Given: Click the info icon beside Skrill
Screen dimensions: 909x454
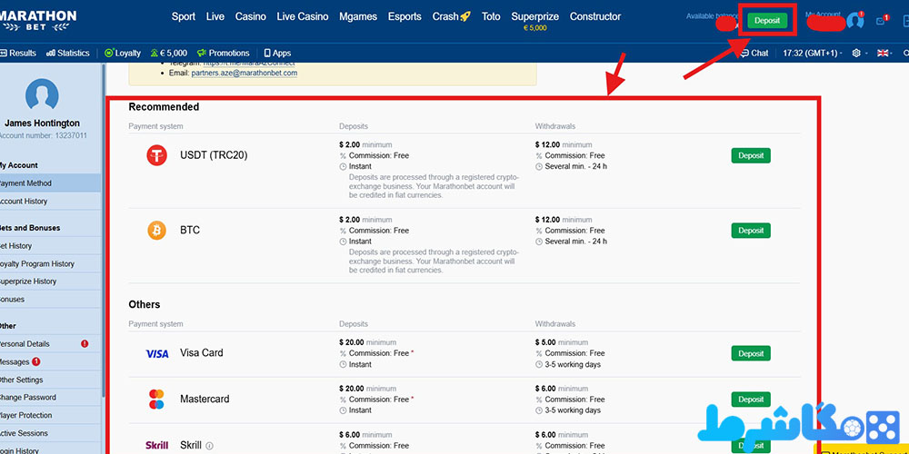Looking at the screenshot, I should click(209, 446).
